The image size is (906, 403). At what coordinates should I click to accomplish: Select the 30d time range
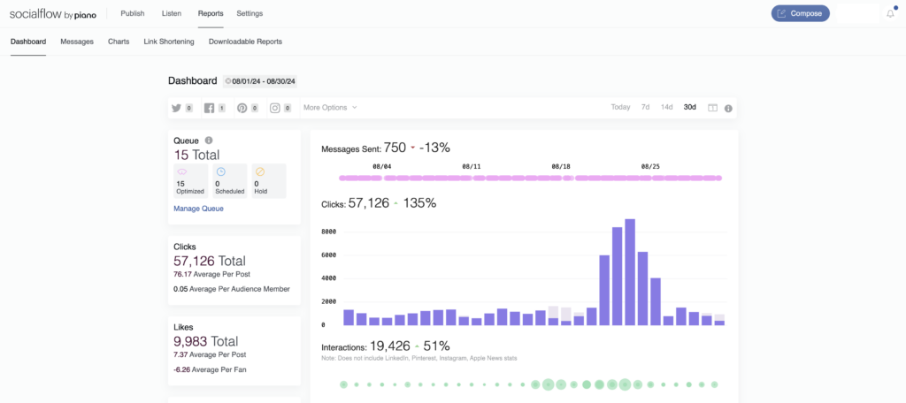690,108
